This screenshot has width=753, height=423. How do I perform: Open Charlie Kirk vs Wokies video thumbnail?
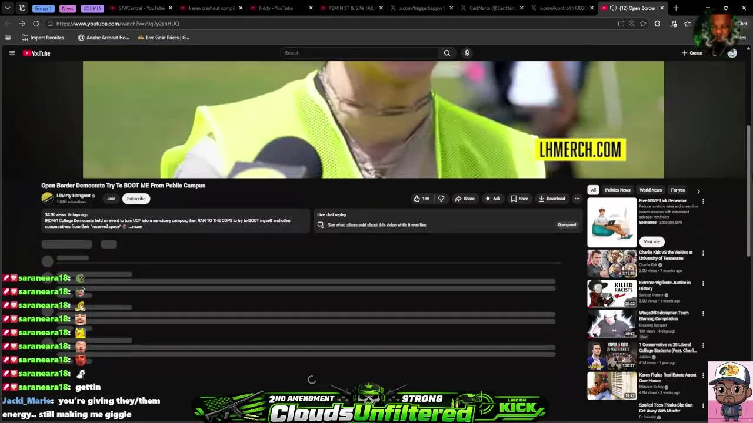click(612, 263)
